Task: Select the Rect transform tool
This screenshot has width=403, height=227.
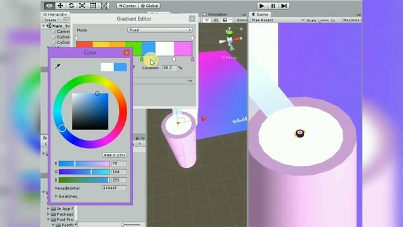Action: [93, 6]
